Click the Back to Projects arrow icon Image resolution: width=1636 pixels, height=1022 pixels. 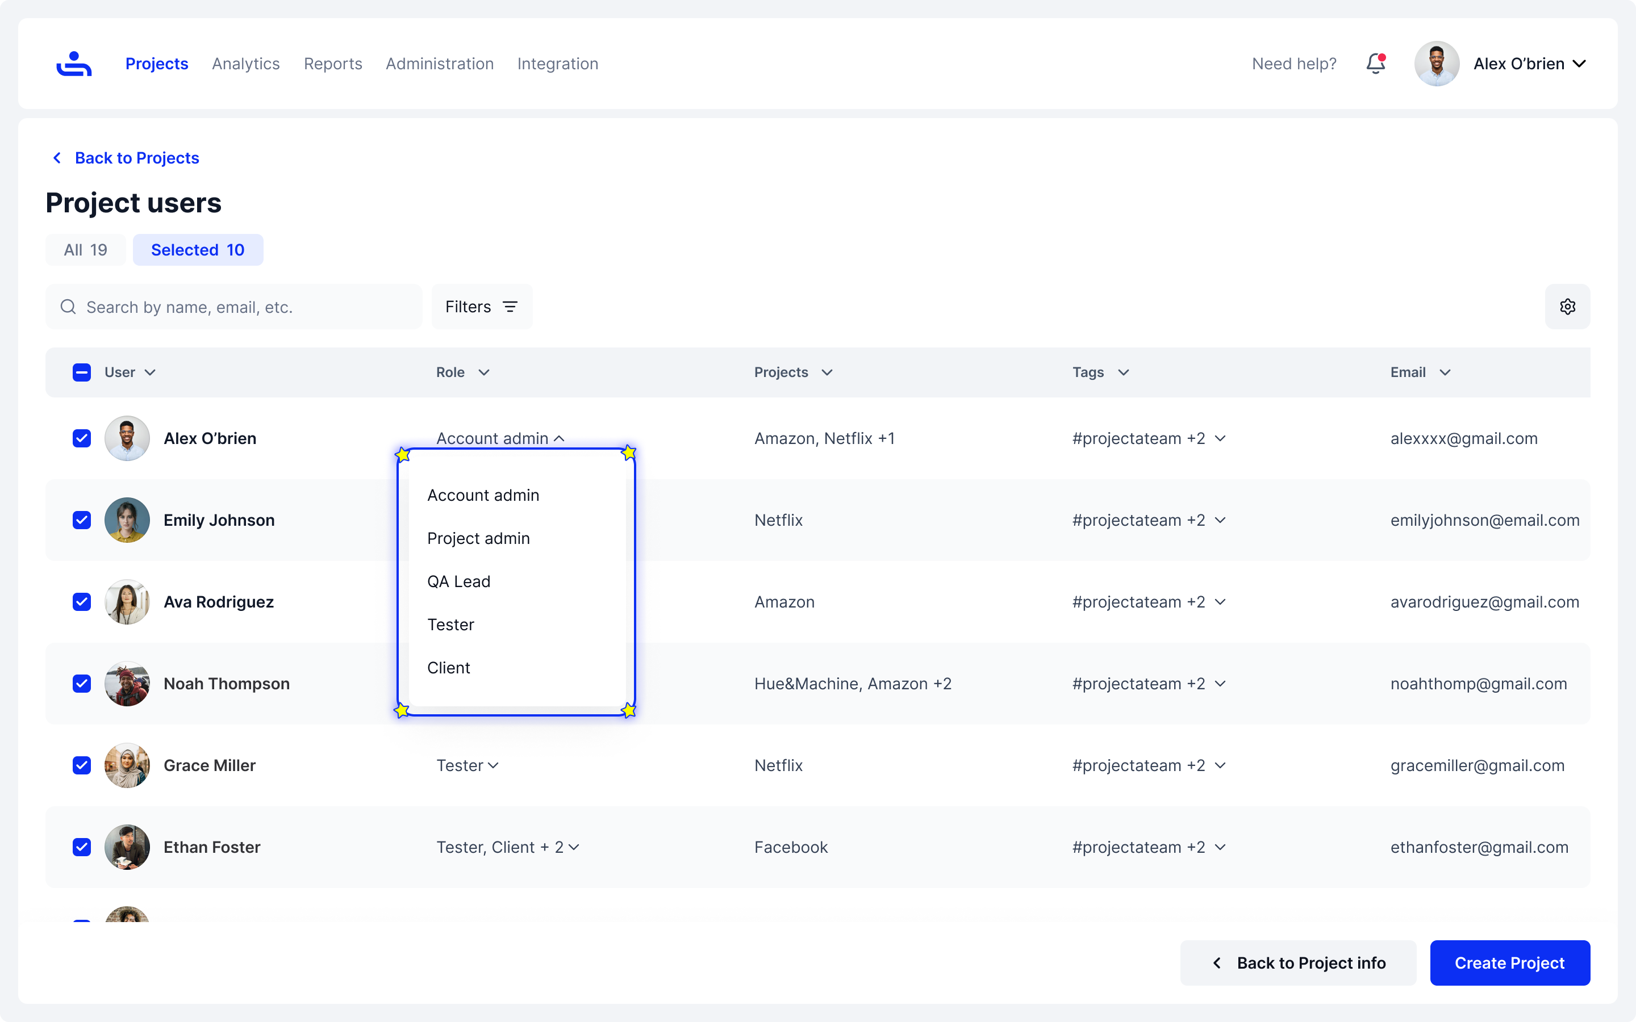point(57,157)
